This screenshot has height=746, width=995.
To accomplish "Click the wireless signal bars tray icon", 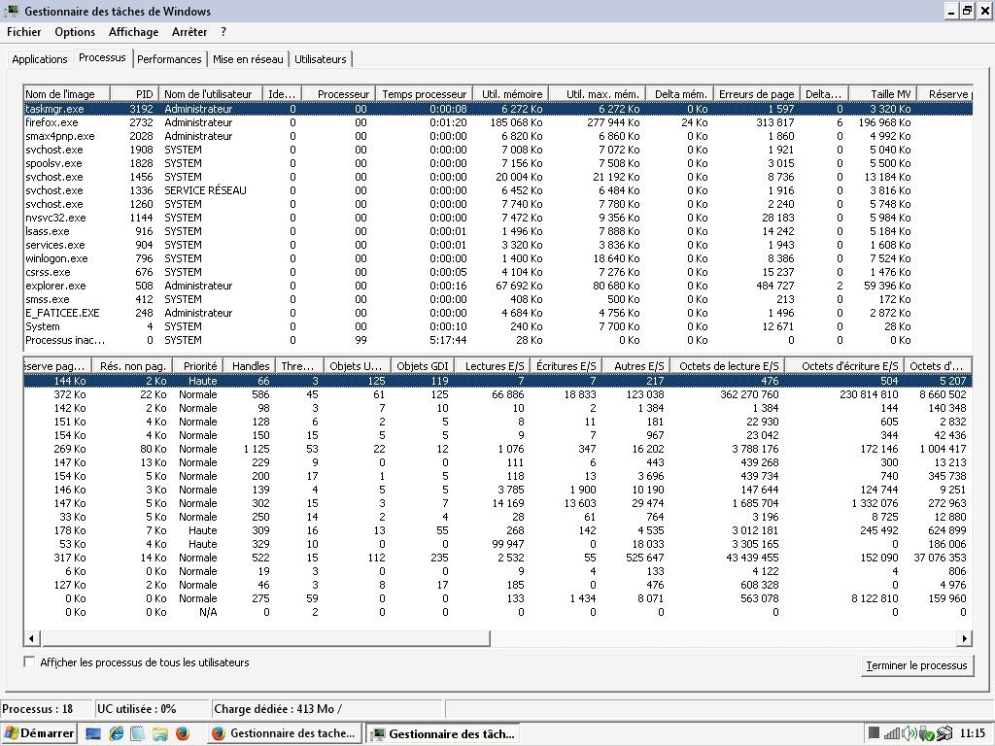I will 892,733.
